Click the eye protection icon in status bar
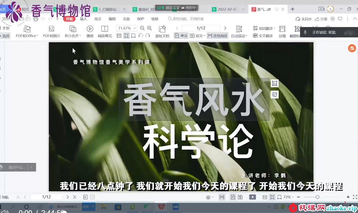 [208, 197]
